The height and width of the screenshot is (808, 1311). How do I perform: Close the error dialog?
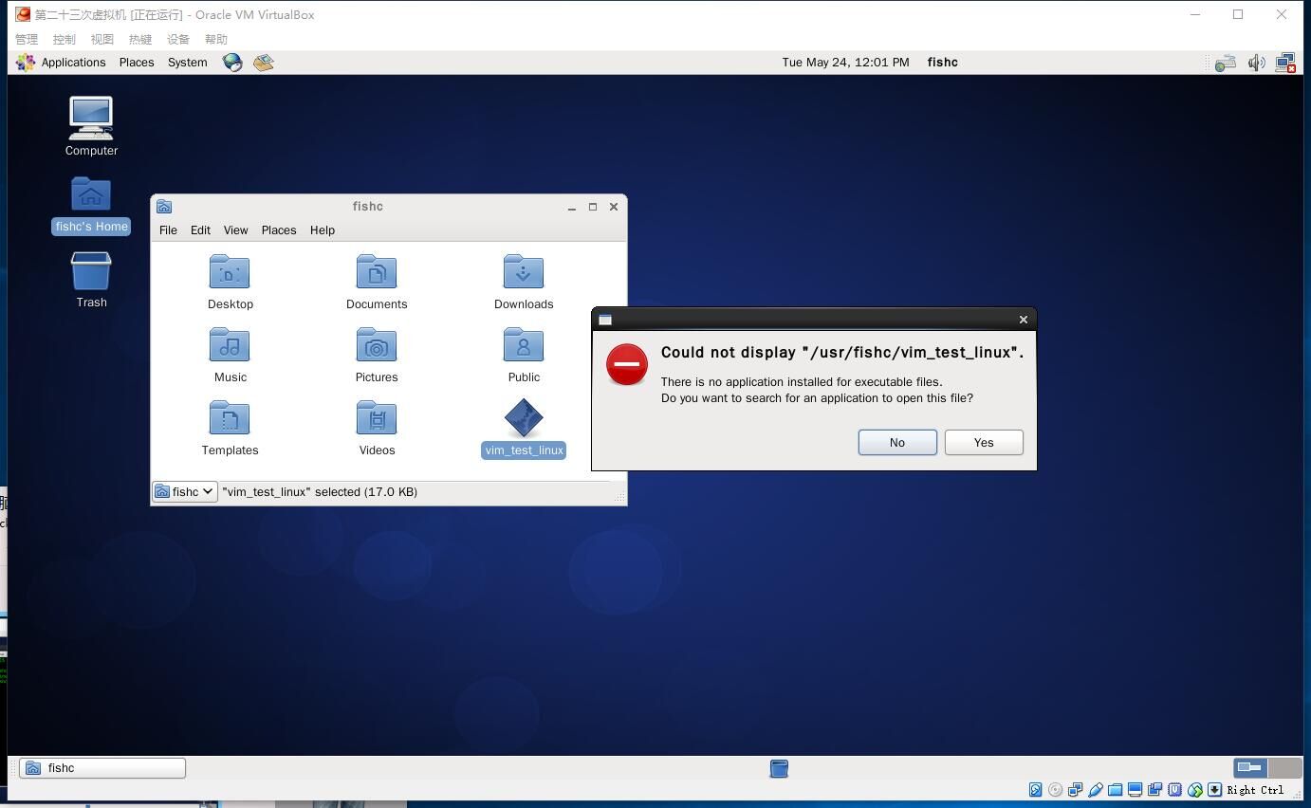pyautogui.click(x=1024, y=320)
